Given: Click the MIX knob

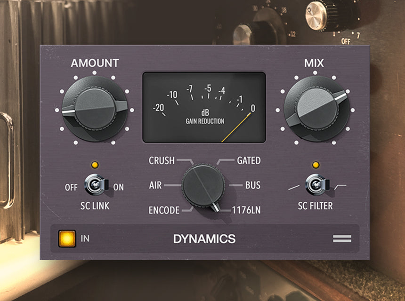Looking at the screenshot, I should click(316, 110).
